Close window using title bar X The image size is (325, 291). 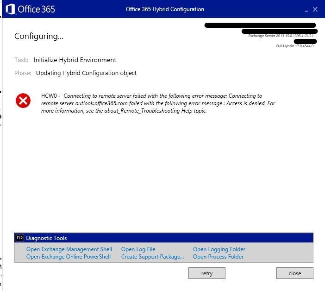click(315, 9)
